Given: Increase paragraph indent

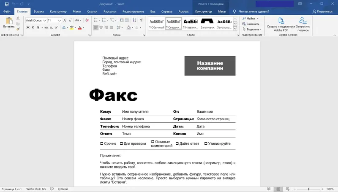Looking at the screenshot, I should pyautogui.click(x=127, y=20).
